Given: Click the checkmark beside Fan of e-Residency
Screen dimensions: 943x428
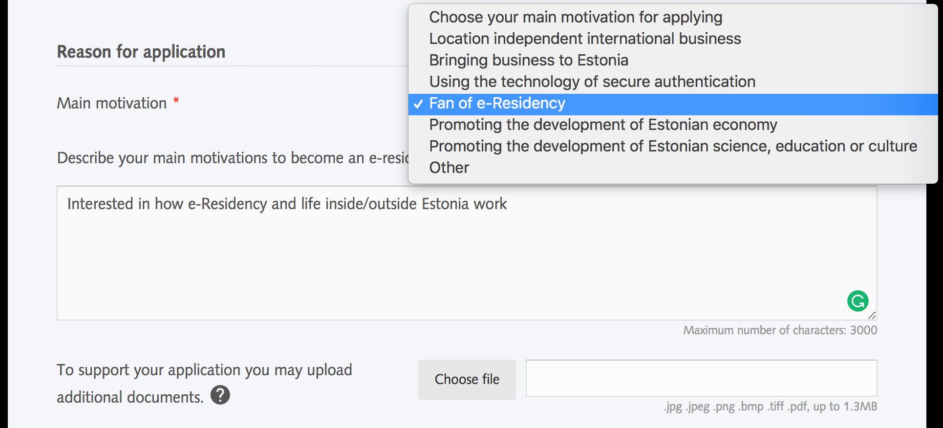Looking at the screenshot, I should click(x=418, y=104).
